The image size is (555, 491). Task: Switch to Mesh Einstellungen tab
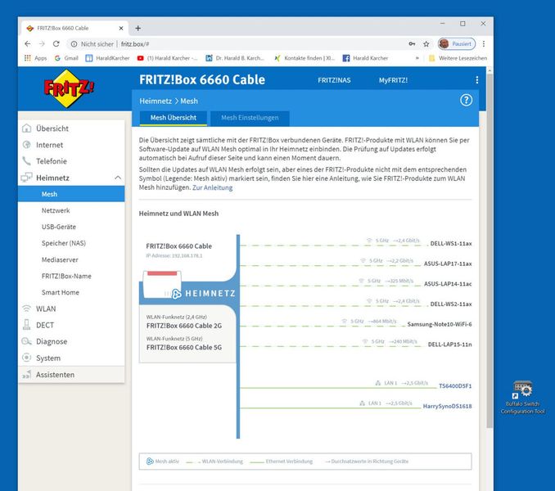(x=250, y=118)
